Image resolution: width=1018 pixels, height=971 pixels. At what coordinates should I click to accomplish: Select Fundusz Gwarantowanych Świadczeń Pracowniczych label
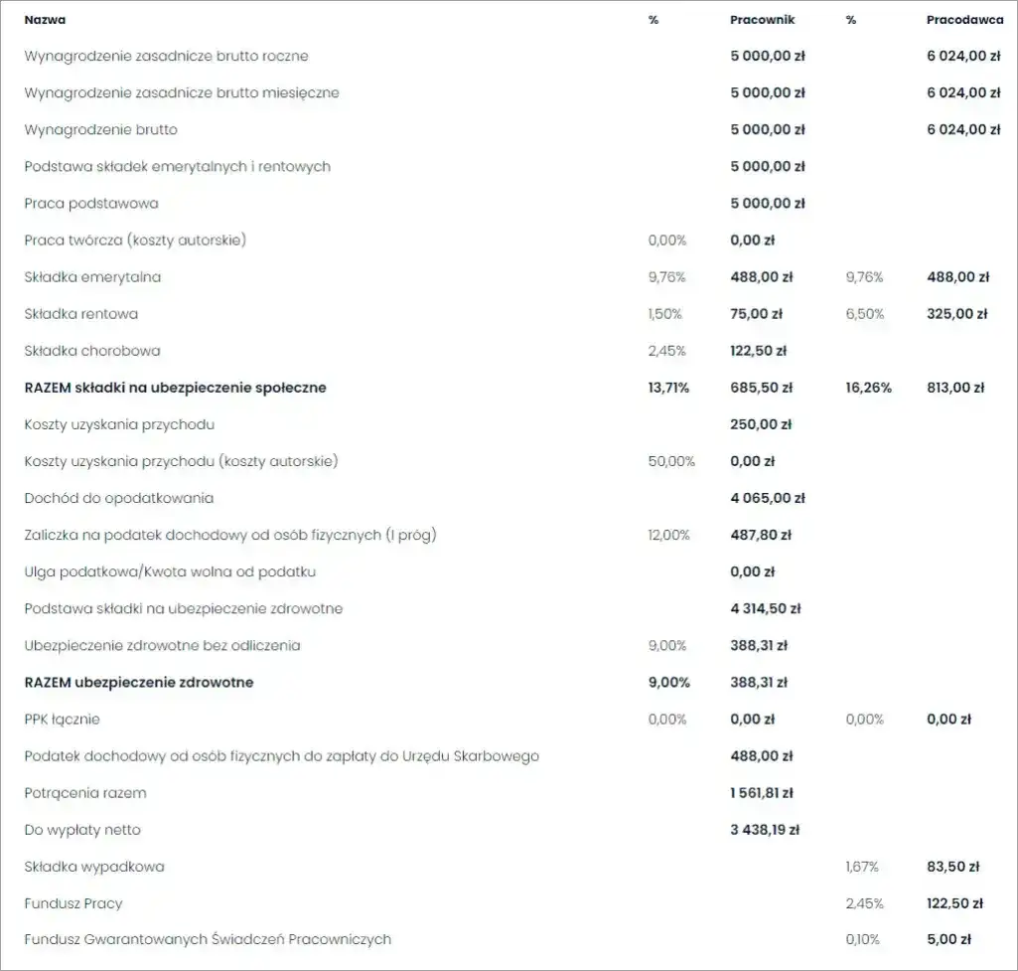tap(208, 939)
